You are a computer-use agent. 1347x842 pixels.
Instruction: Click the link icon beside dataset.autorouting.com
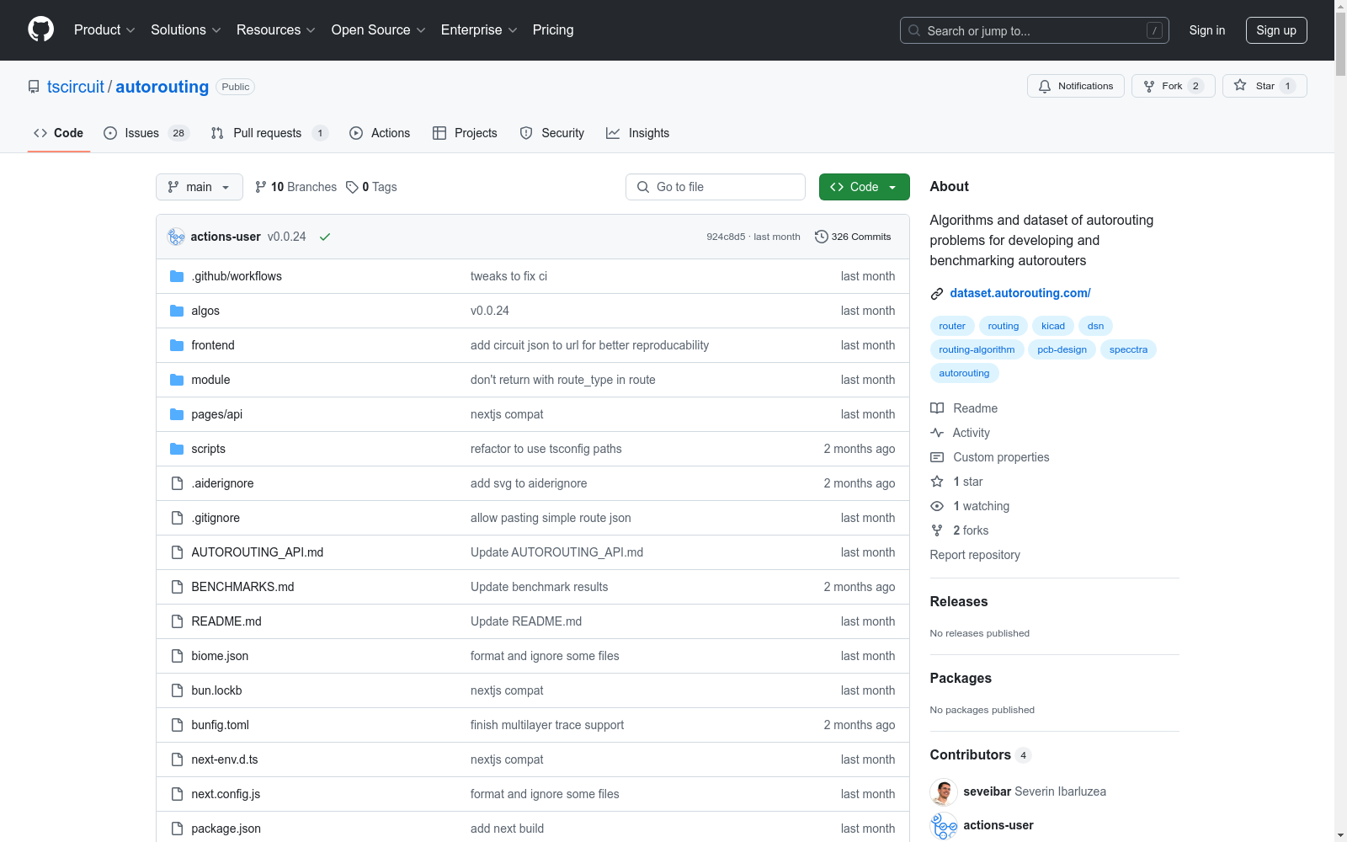[937, 294]
